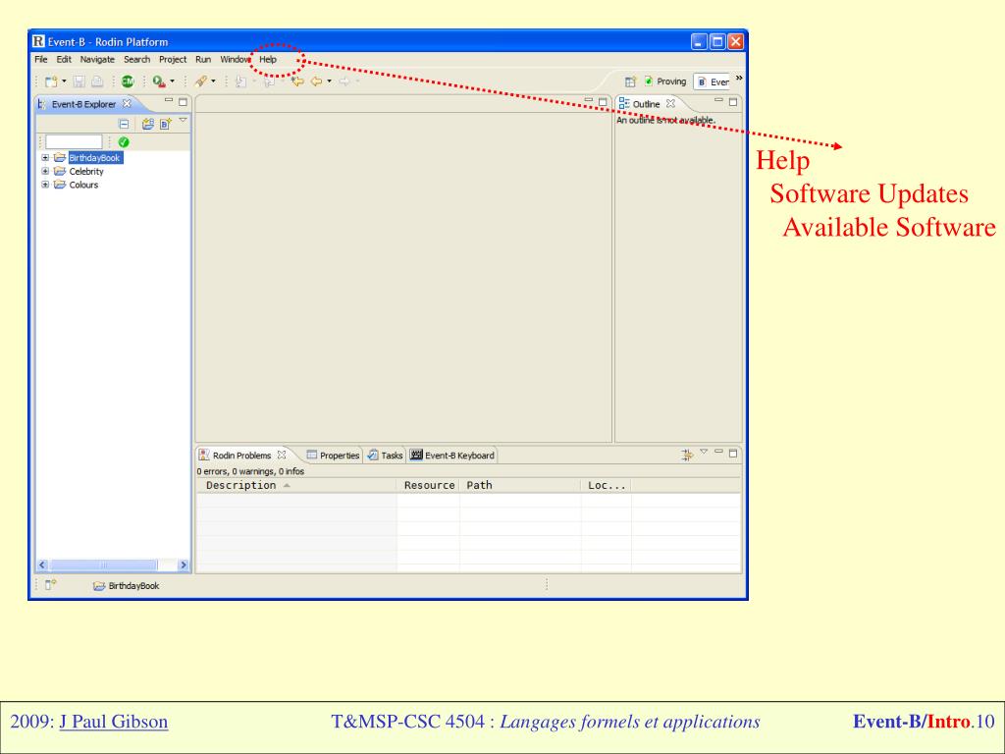This screenshot has width=1005, height=754.
Task: Click the Open Perspective icon
Action: tap(631, 81)
